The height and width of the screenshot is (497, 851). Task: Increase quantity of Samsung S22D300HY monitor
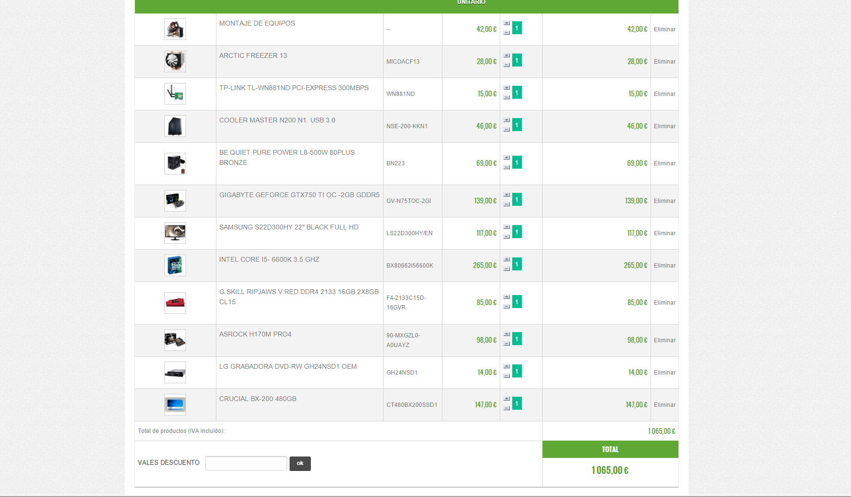pyautogui.click(x=506, y=227)
